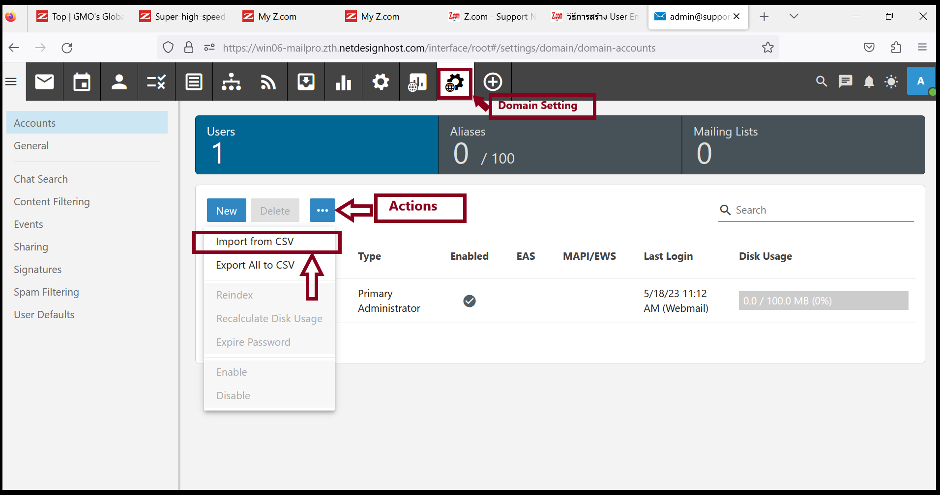Viewport: 940px width, 495px height.
Task: Open the Mail icon in the top toolbar
Action: click(44, 82)
